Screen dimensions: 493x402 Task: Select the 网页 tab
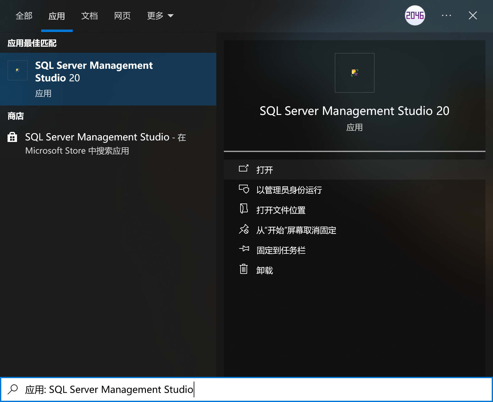coord(122,16)
